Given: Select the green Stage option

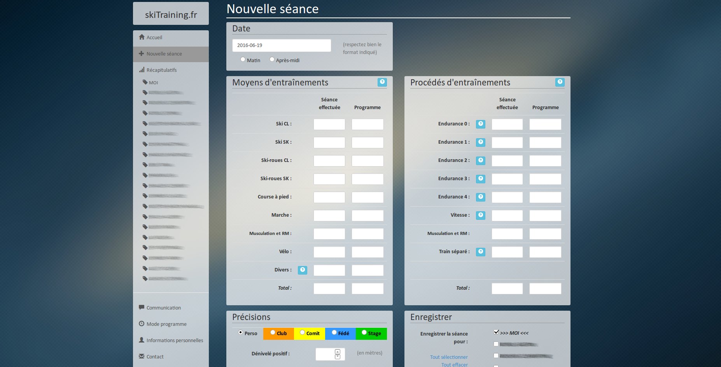Looking at the screenshot, I should coord(364,332).
